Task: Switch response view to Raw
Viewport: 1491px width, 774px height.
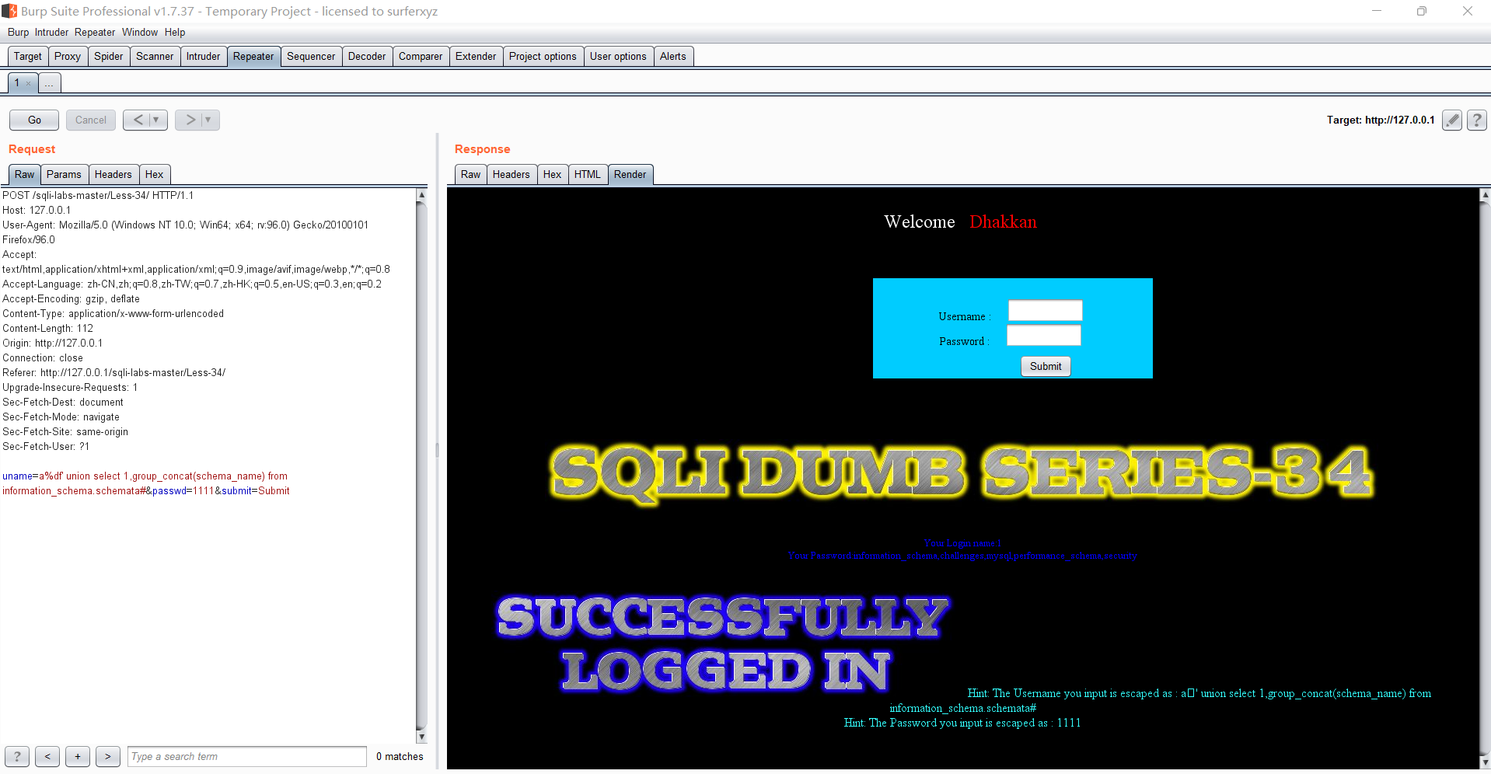Action: [x=470, y=174]
